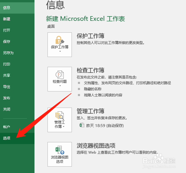Click the 桌面 file location text
This screenshot has width=186, height=173.
click(51, 26)
